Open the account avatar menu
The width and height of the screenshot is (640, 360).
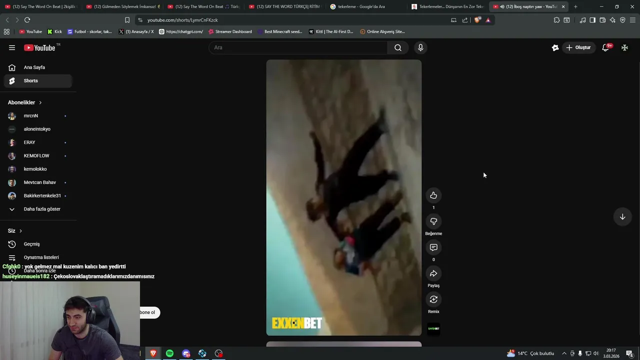tap(624, 47)
